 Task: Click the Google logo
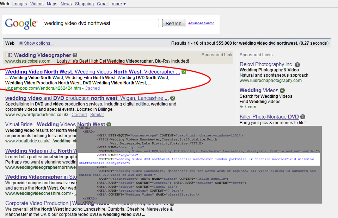tap(21, 24)
